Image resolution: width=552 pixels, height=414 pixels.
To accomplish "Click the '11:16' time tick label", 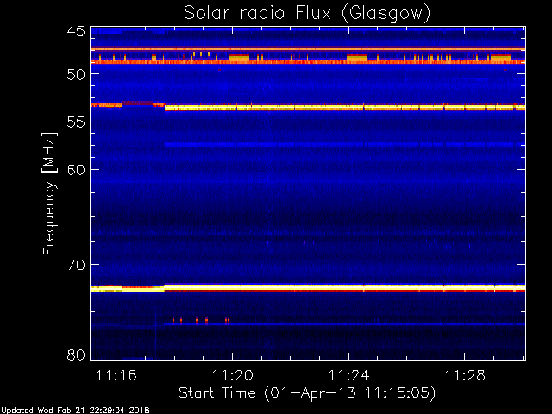I will (116, 375).
